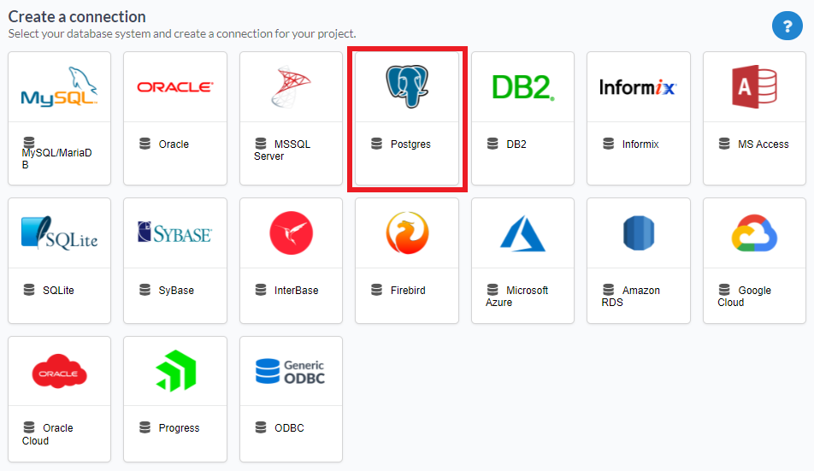Click the 'Select your database system' subtitle
This screenshot has width=814, height=471.
click(182, 33)
